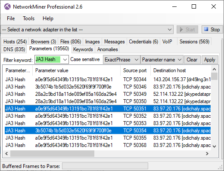Screen dimensions: 224x171
Task: Click the scroll up arrow of the list
Action: tap(214, 69)
